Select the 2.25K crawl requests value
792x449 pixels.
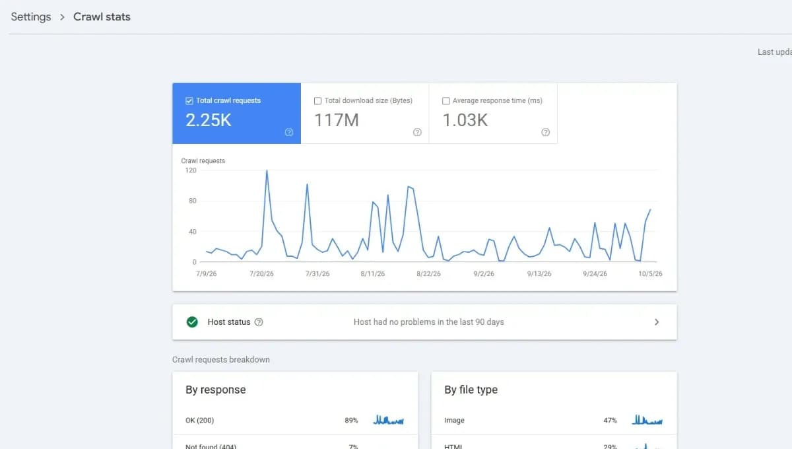(x=209, y=120)
